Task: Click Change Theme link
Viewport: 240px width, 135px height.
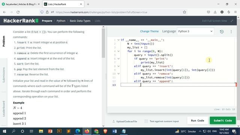Action: click(x=149, y=31)
